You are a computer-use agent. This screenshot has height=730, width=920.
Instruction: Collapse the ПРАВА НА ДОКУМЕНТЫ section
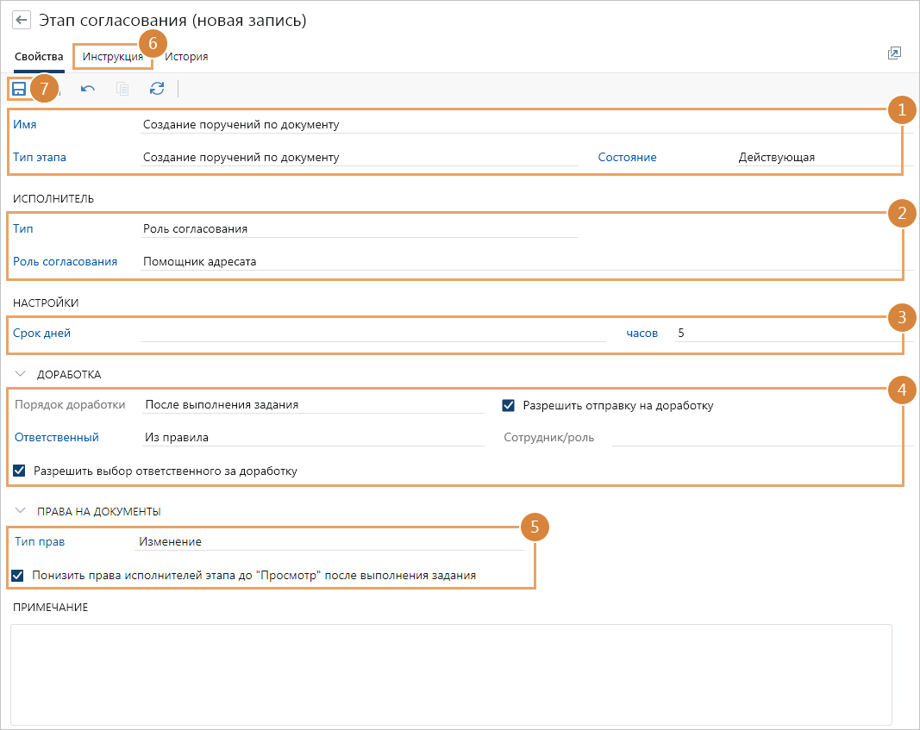[x=22, y=511]
